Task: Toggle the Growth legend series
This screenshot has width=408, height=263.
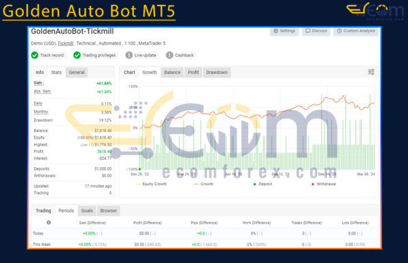Action: (x=203, y=184)
